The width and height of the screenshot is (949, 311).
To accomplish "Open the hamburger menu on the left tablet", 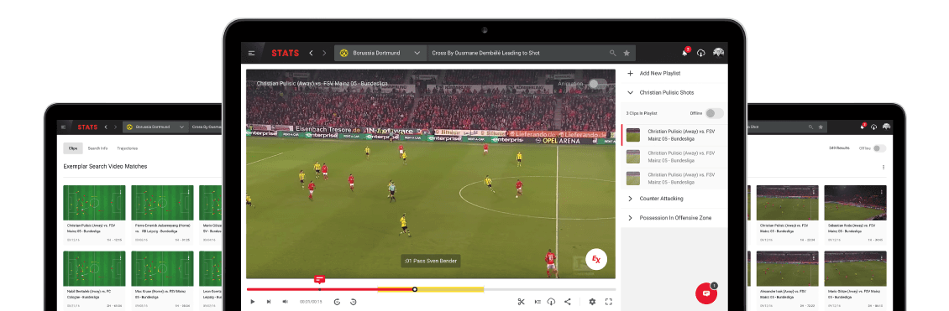I will tap(63, 127).
